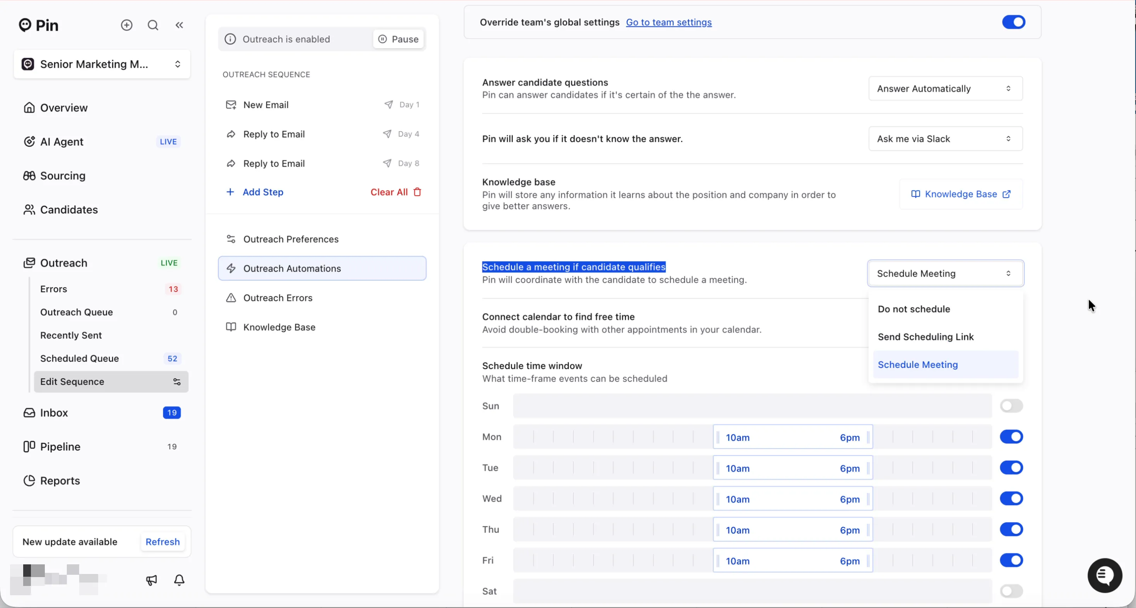This screenshot has width=1136, height=608.
Task: Click Friday time range slider bar
Action: click(792, 560)
